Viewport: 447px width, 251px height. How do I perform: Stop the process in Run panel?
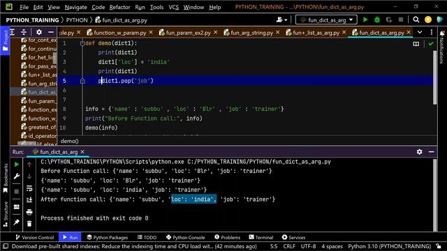pyautogui.click(x=17, y=191)
